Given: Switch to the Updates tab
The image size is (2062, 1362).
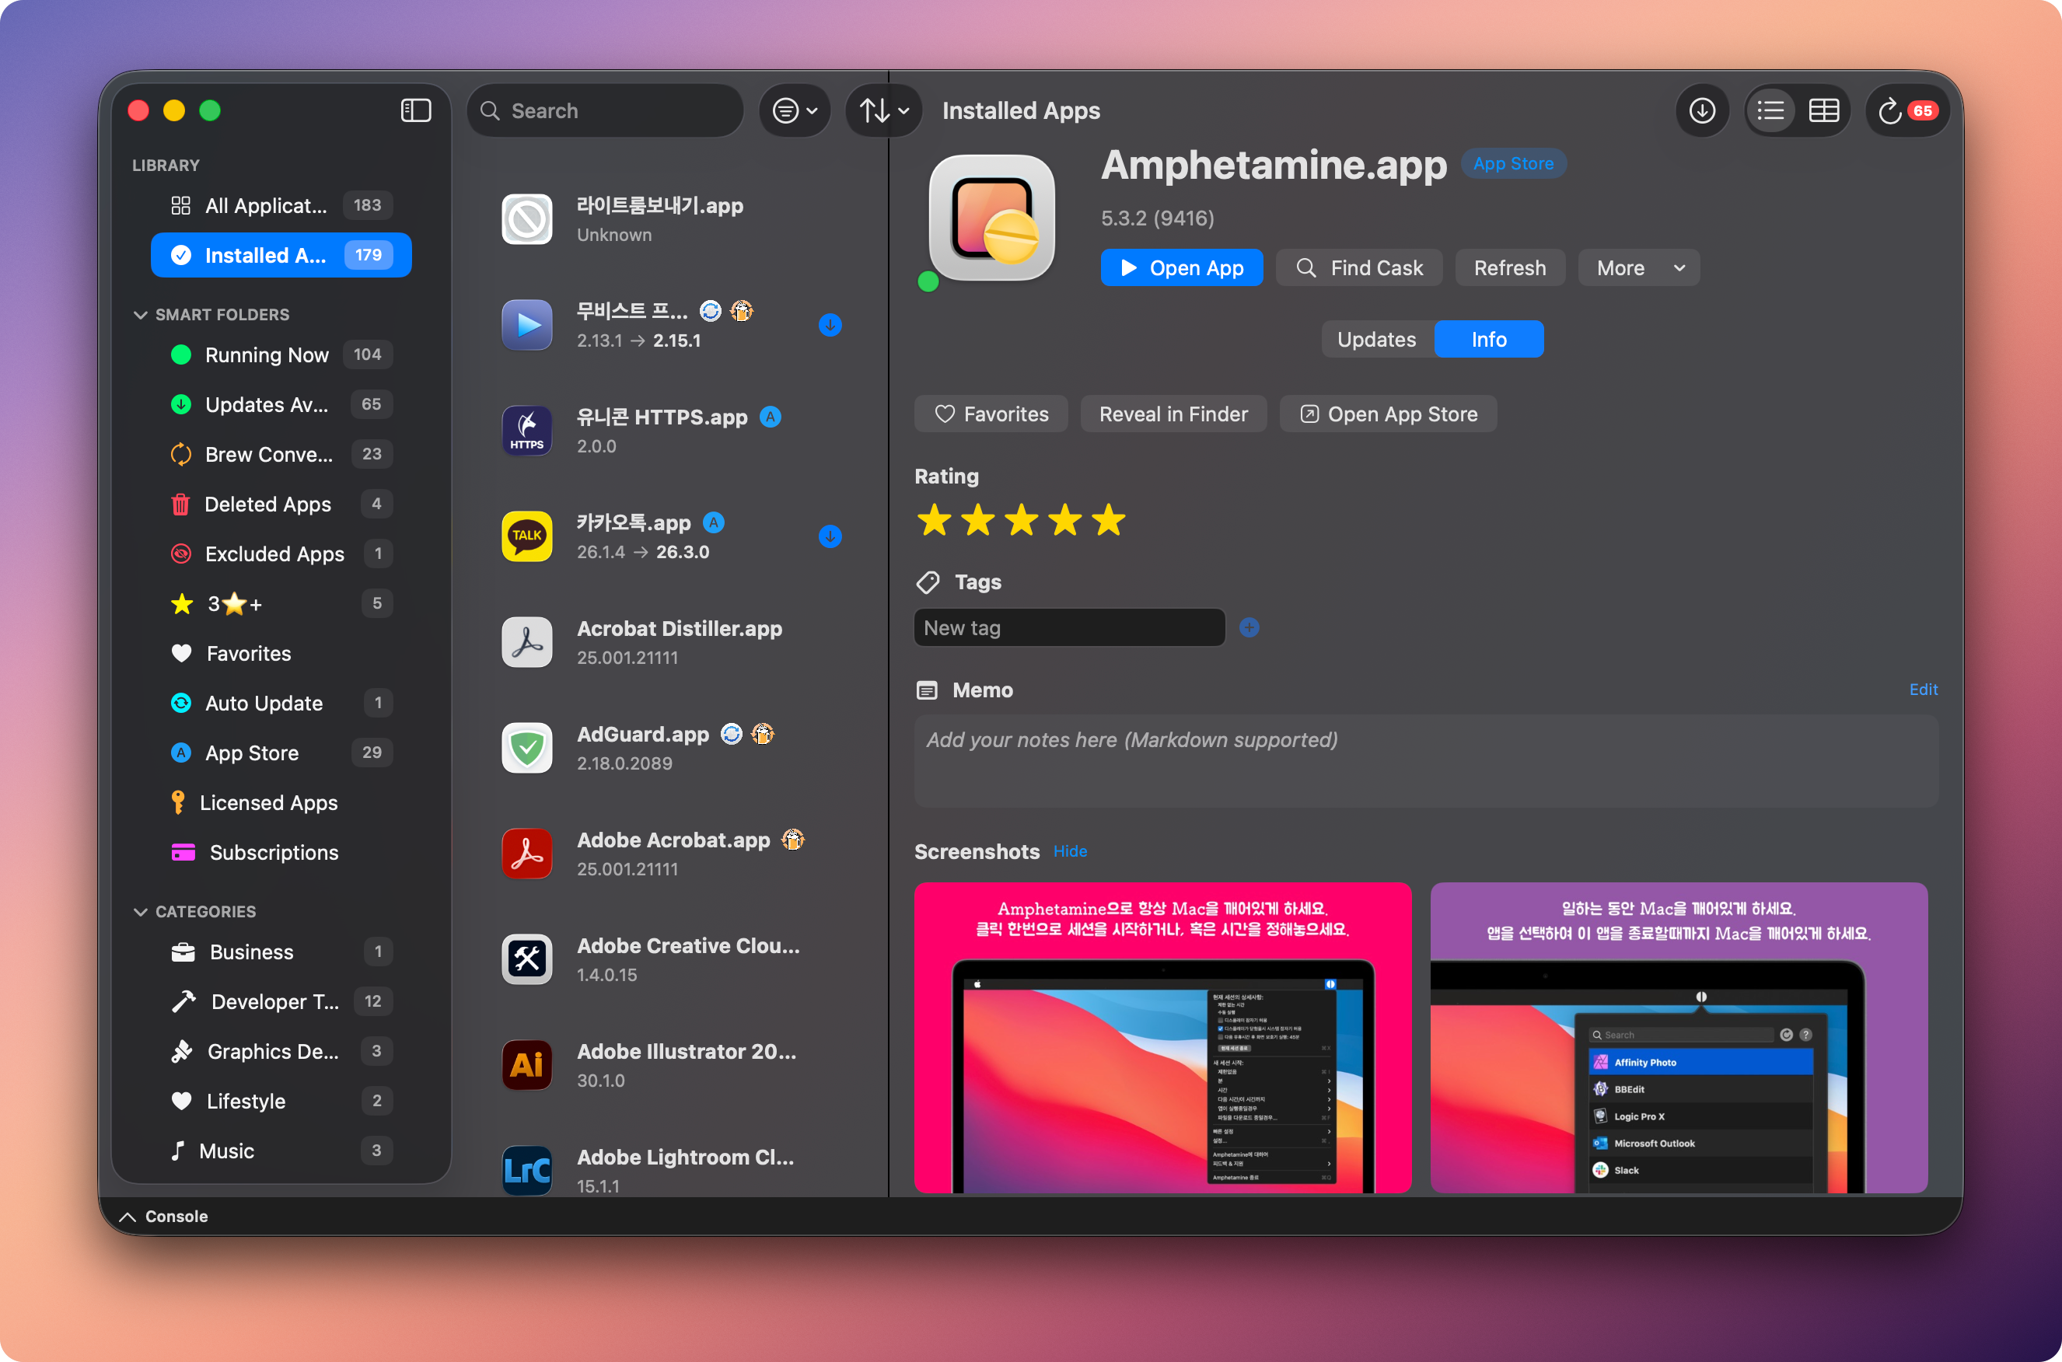Looking at the screenshot, I should coord(1375,340).
